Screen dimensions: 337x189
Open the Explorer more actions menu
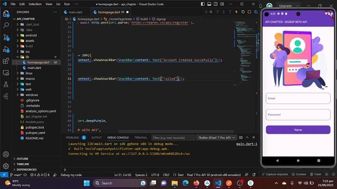tap(55, 12)
